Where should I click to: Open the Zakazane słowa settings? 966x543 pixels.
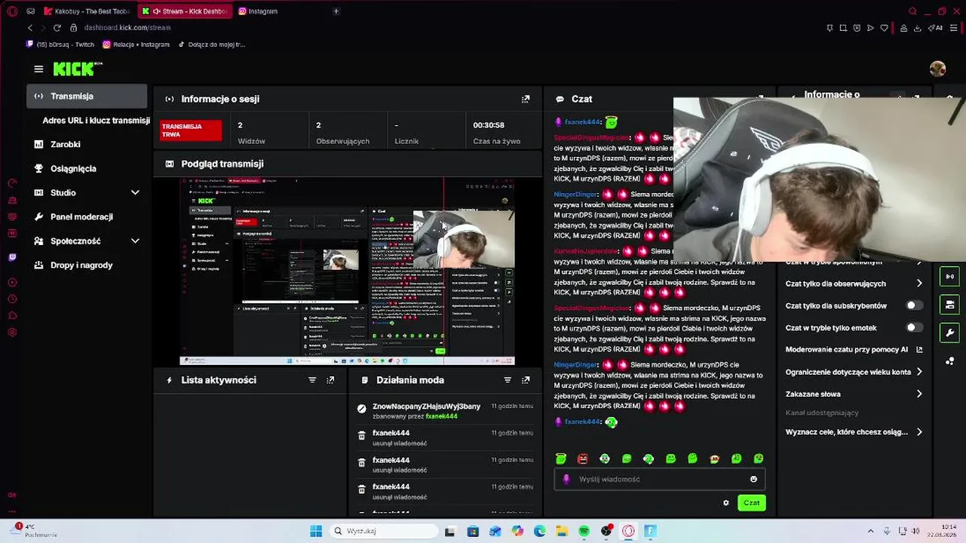[x=854, y=394]
